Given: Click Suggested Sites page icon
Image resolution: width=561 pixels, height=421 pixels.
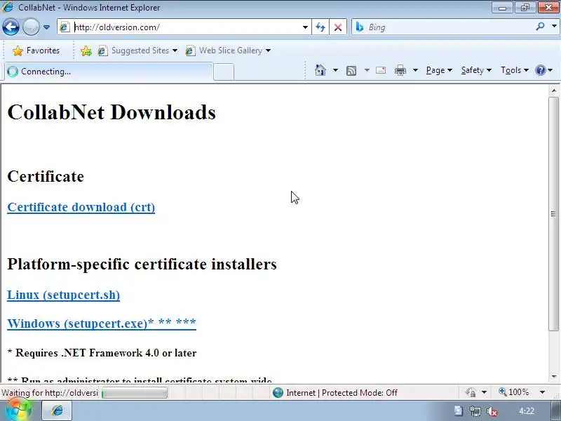Looking at the screenshot, I should [x=102, y=51].
